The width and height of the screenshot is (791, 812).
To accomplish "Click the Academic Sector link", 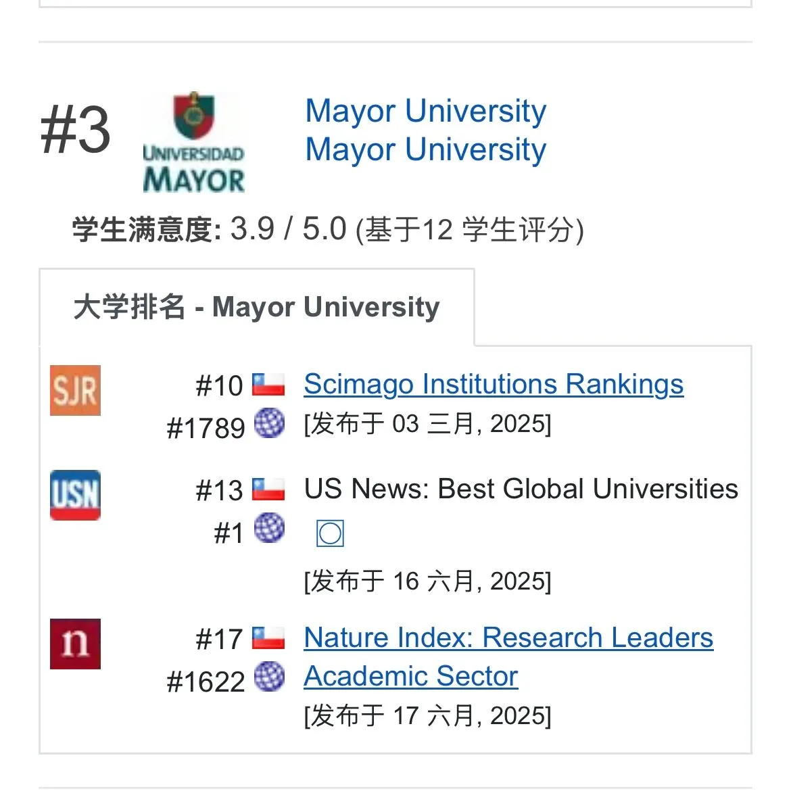I will (x=411, y=676).
